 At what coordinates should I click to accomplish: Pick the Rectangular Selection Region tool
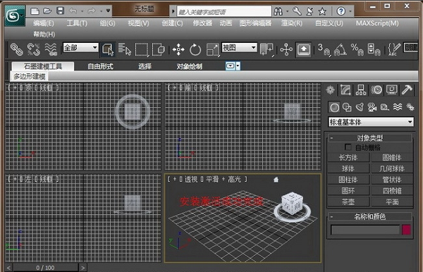(x=142, y=49)
